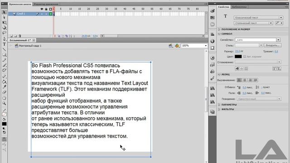The height and width of the screenshot is (163, 290).
Task: Collapse the СИМВОЛ section
Action: tap(219, 34)
